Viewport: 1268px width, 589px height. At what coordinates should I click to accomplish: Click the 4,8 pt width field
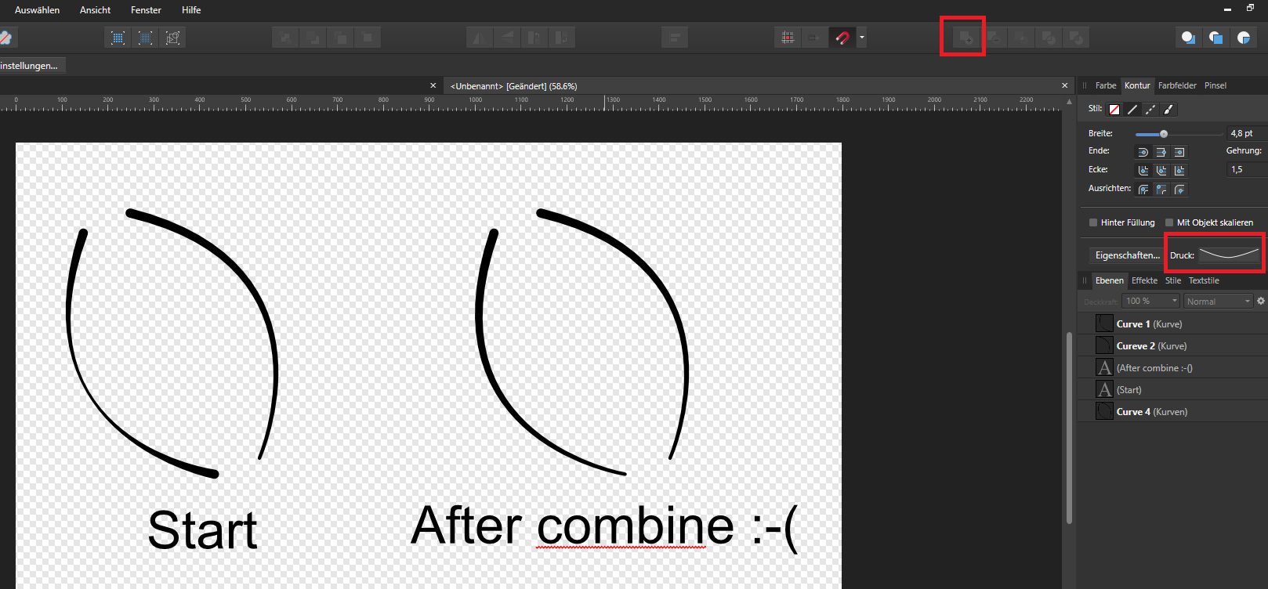(1247, 134)
